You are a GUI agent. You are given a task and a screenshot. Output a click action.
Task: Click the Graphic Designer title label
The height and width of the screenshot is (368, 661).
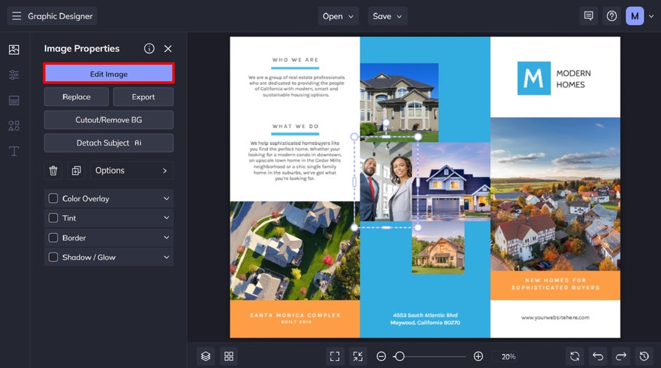(x=60, y=16)
